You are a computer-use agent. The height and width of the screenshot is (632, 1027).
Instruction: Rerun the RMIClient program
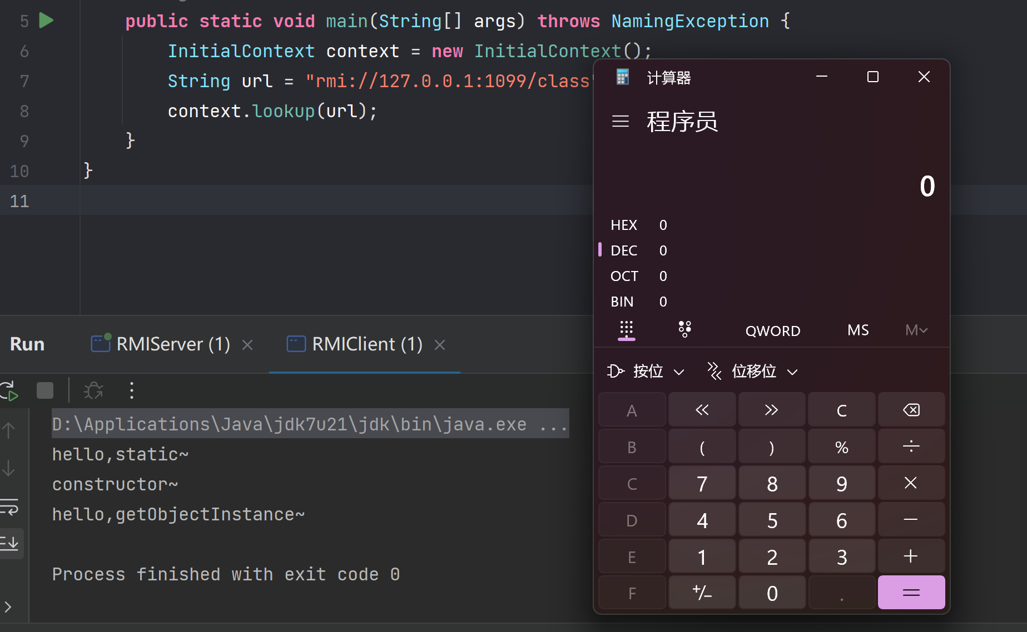(9, 391)
